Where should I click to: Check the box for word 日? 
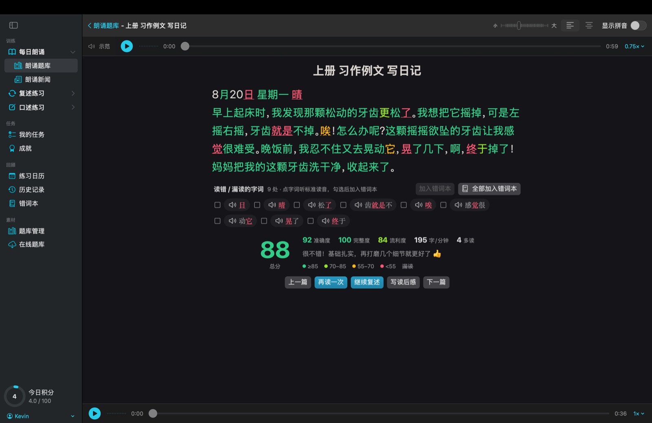tap(217, 205)
